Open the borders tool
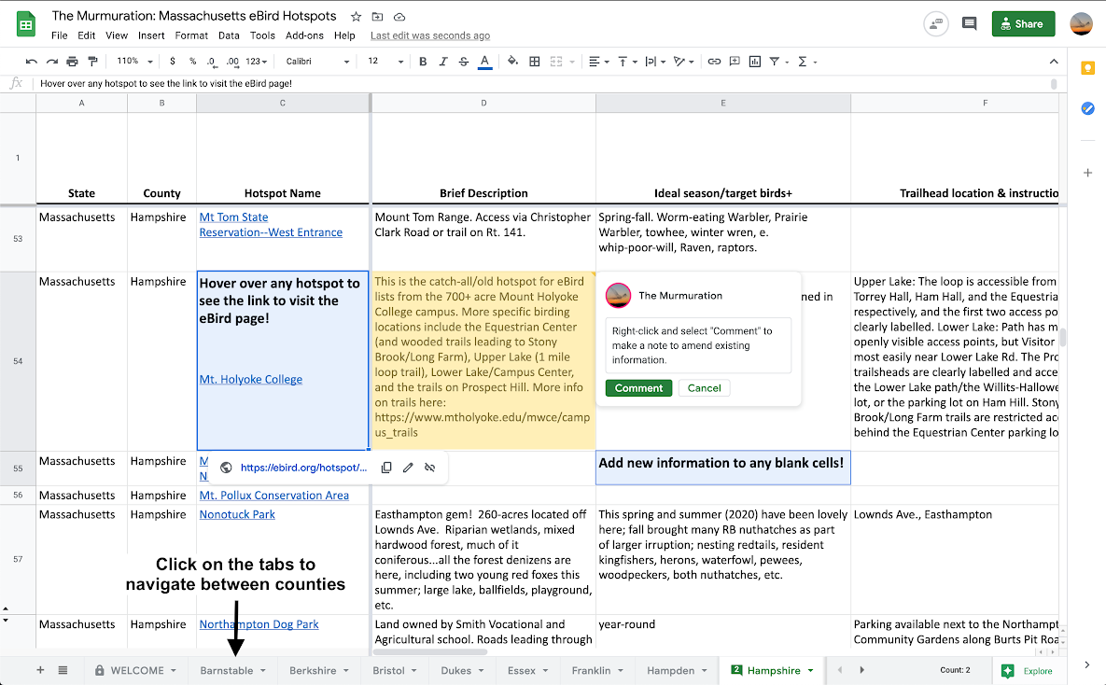 pos(535,62)
